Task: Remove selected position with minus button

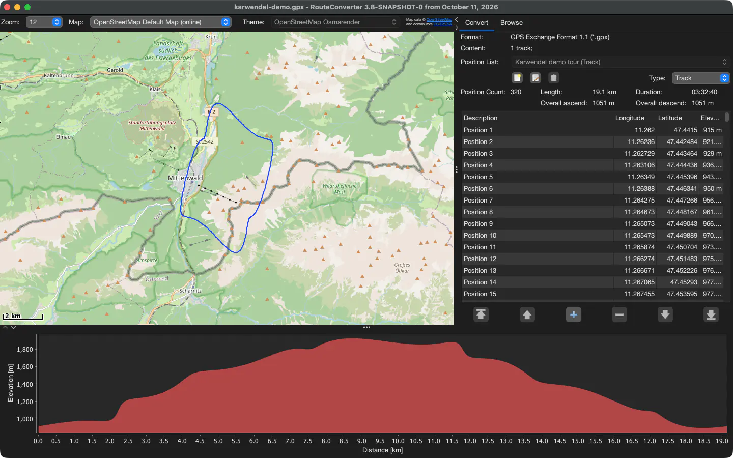Action: (619, 314)
